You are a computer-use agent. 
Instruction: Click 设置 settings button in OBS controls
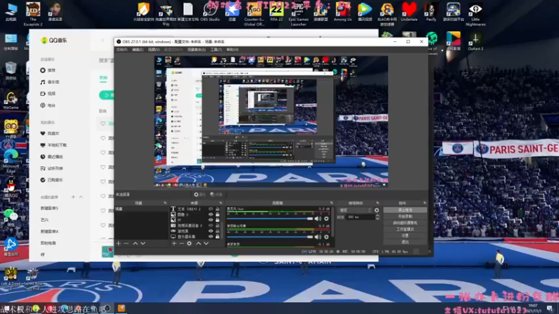tap(405, 236)
